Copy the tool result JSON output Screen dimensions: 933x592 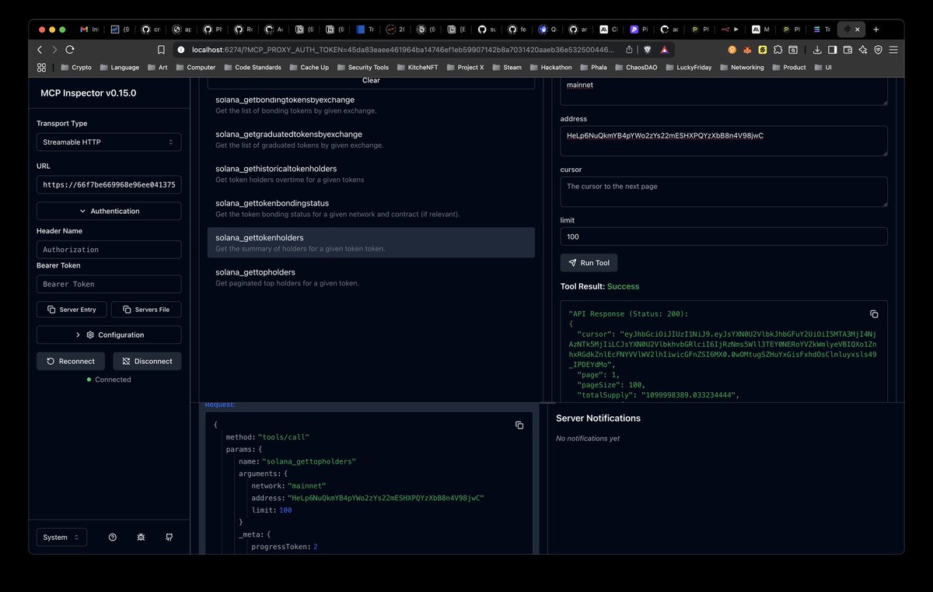click(874, 314)
